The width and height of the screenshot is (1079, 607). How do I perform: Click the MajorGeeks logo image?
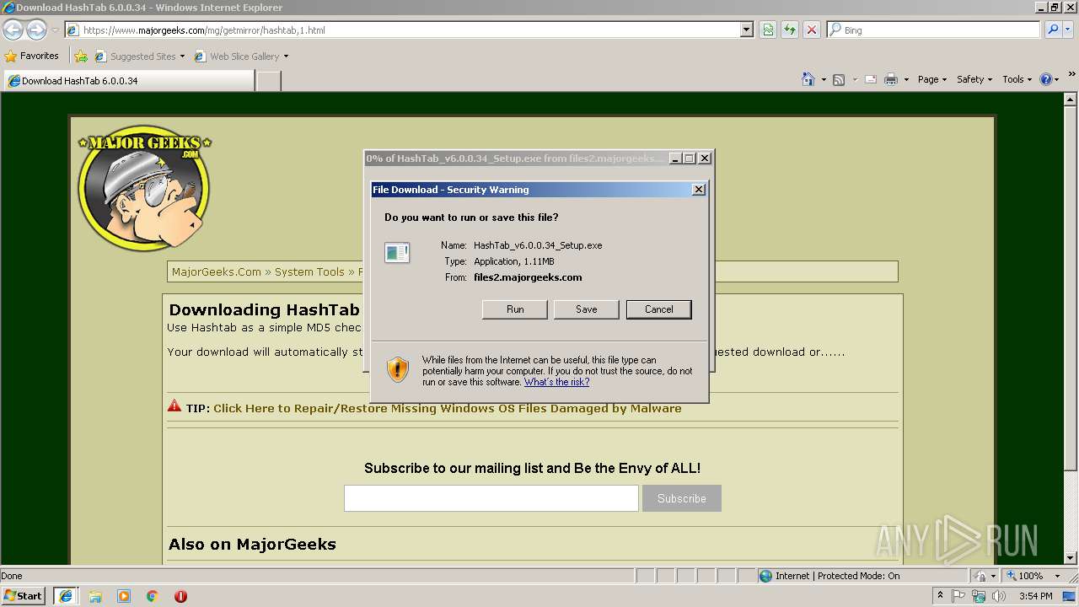pos(144,190)
